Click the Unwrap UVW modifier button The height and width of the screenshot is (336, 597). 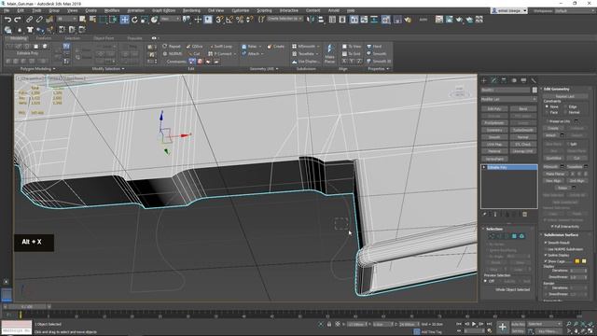[x=522, y=151]
